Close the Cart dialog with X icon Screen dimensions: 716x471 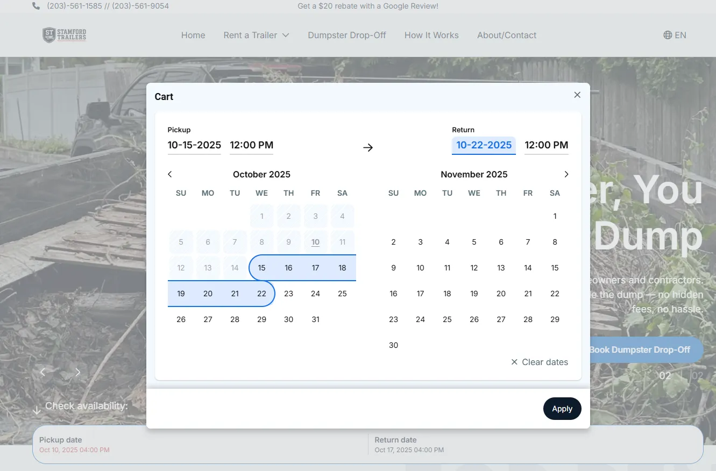click(577, 95)
